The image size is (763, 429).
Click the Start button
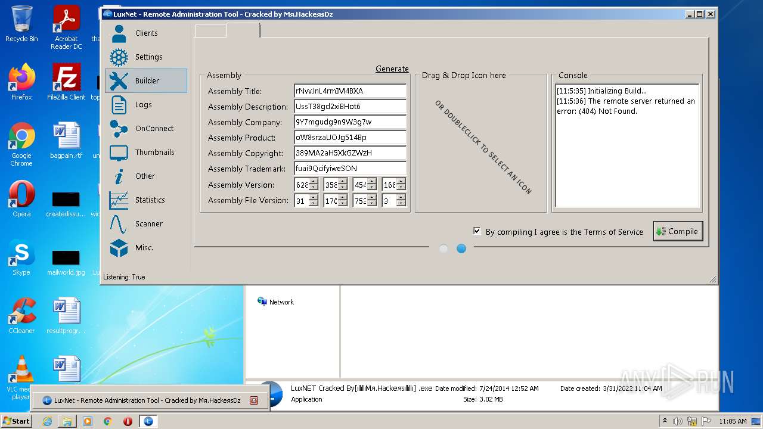[x=16, y=421]
